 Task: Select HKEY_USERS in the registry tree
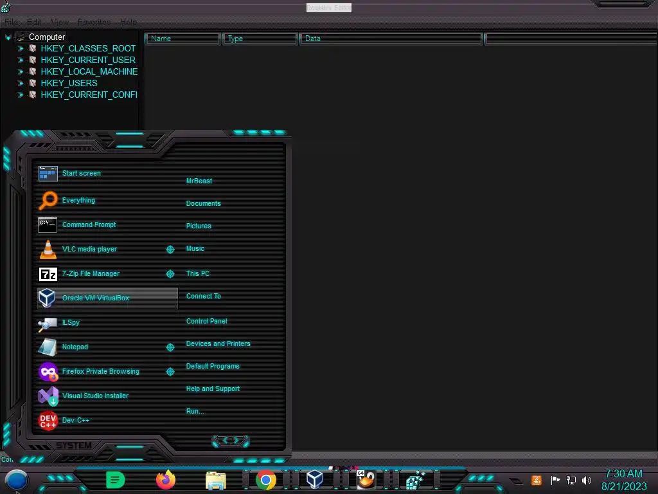[x=69, y=83]
